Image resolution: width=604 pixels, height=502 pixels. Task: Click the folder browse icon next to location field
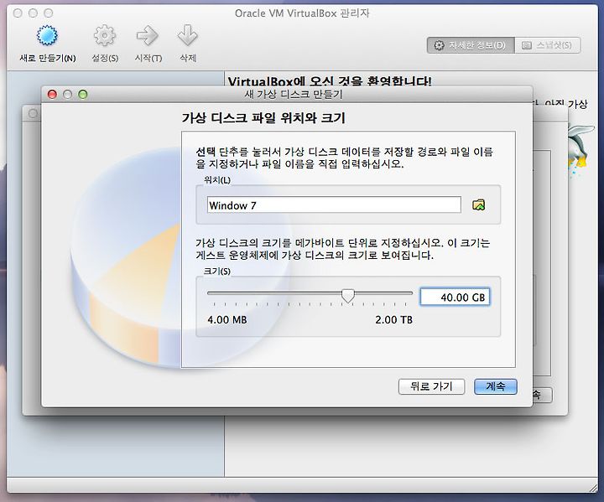[478, 204]
